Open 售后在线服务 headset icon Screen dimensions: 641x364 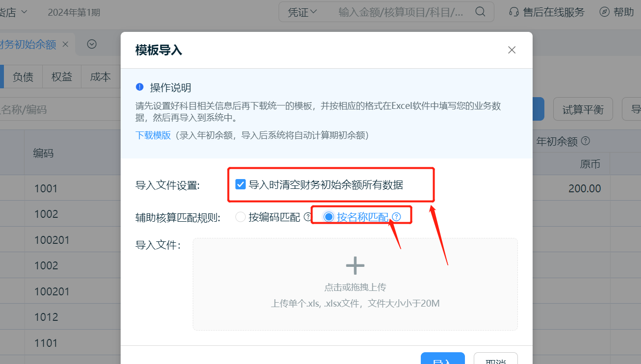point(514,12)
